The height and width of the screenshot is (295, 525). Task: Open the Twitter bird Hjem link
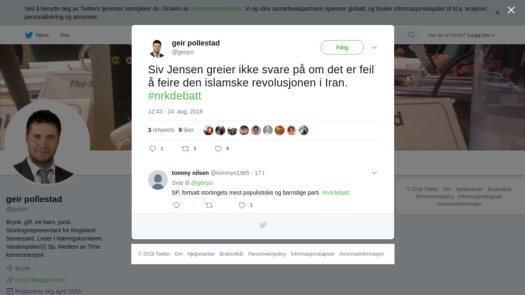pos(37,35)
